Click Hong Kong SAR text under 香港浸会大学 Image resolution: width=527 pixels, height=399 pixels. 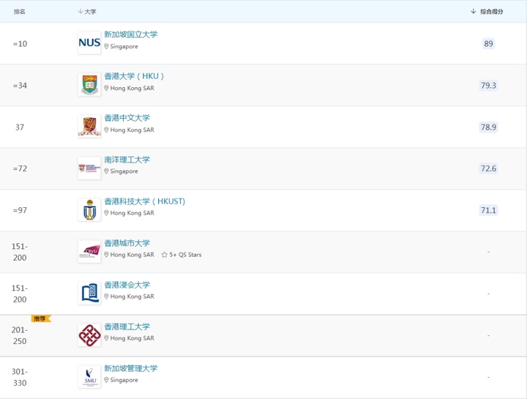point(132,297)
